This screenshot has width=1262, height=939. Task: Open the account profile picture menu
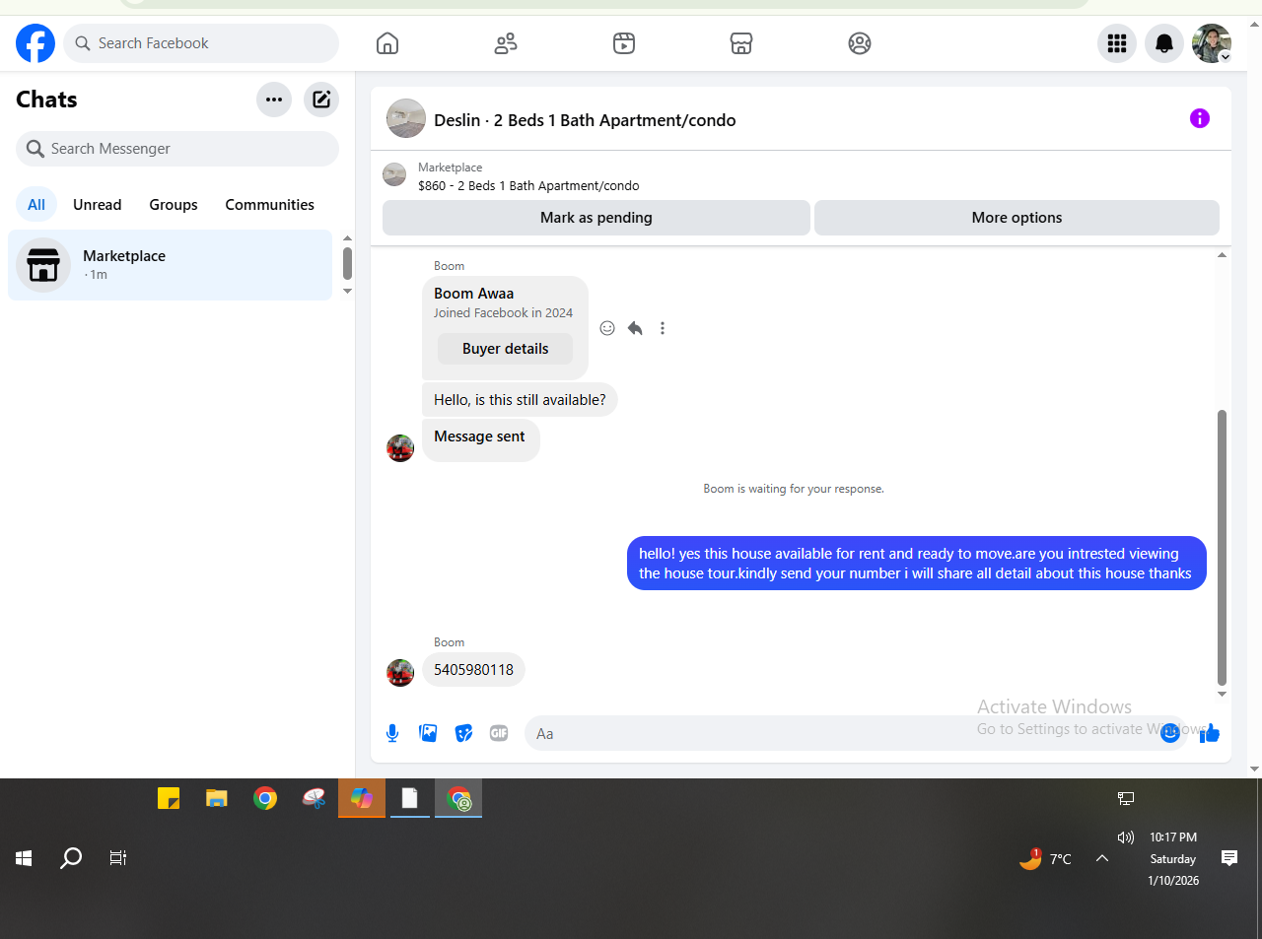(1212, 43)
